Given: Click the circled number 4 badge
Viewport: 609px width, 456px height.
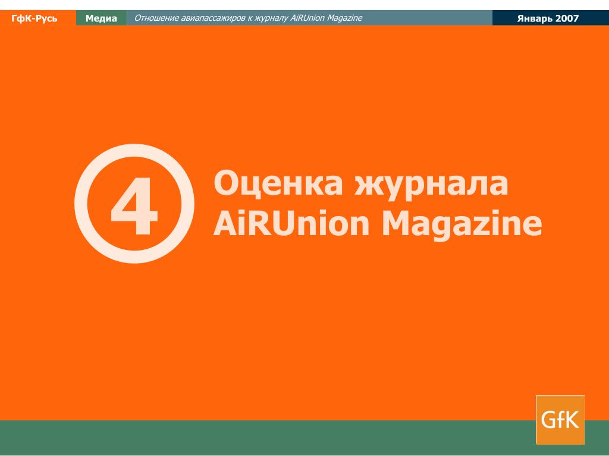Looking at the screenshot, I should (x=134, y=204).
